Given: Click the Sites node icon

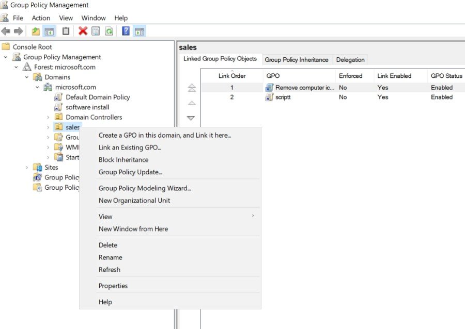Looking at the screenshot, I should (37, 167).
